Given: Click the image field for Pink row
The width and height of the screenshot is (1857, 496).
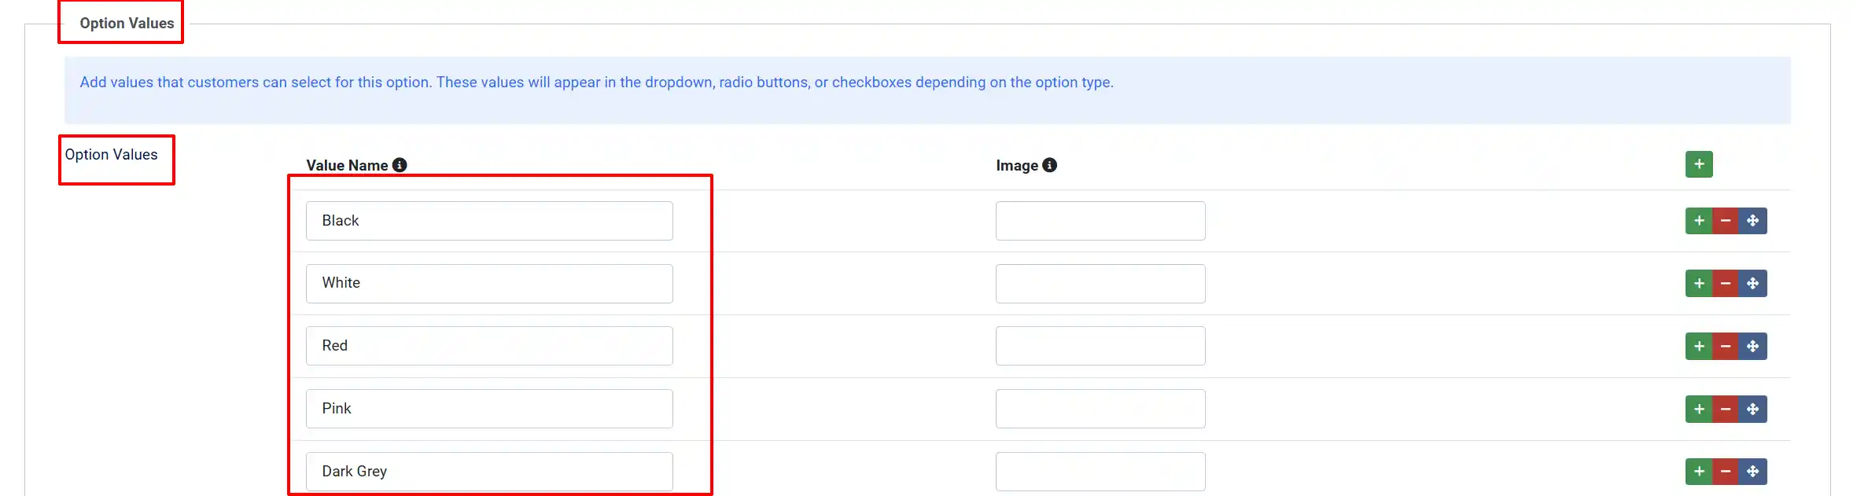Looking at the screenshot, I should click(x=1100, y=409).
